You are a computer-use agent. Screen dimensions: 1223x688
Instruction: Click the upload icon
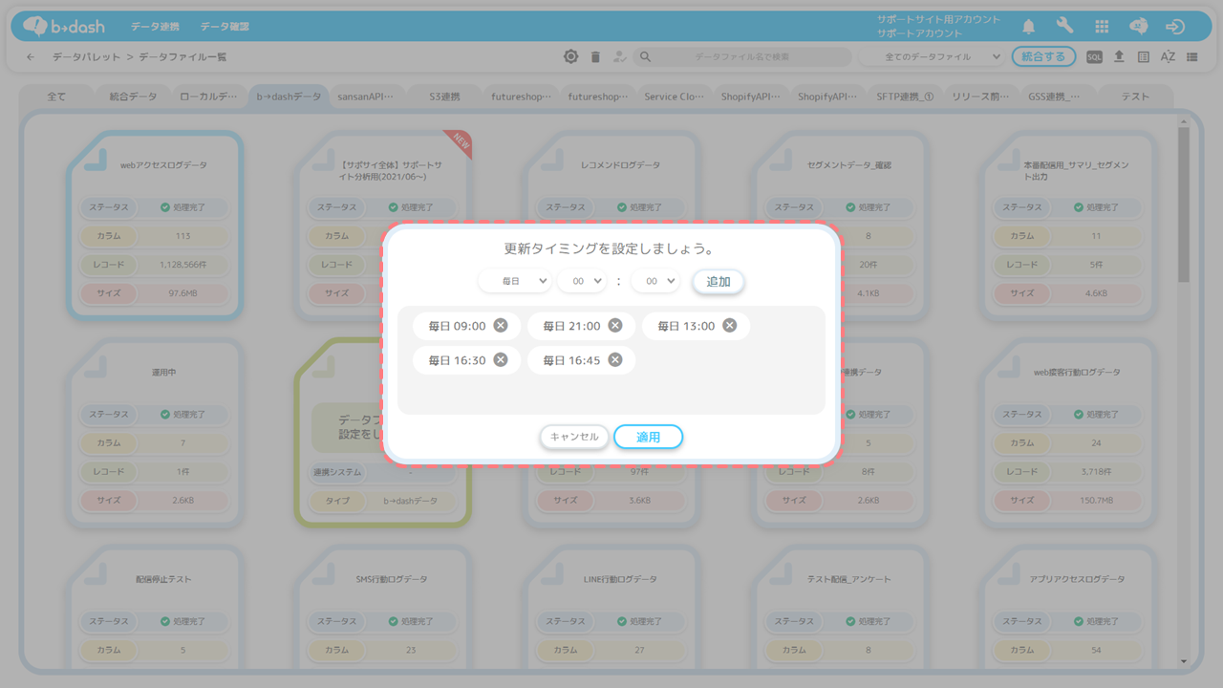(x=1119, y=57)
